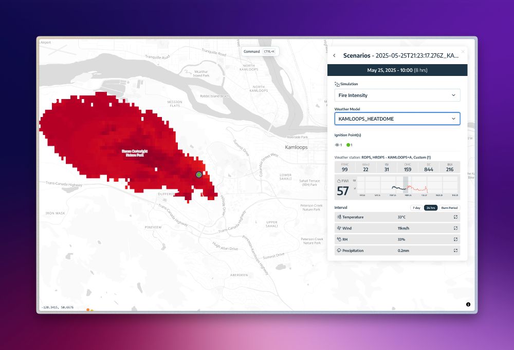Expand the RH chart
Screen dimensions: 514x350
(455, 239)
